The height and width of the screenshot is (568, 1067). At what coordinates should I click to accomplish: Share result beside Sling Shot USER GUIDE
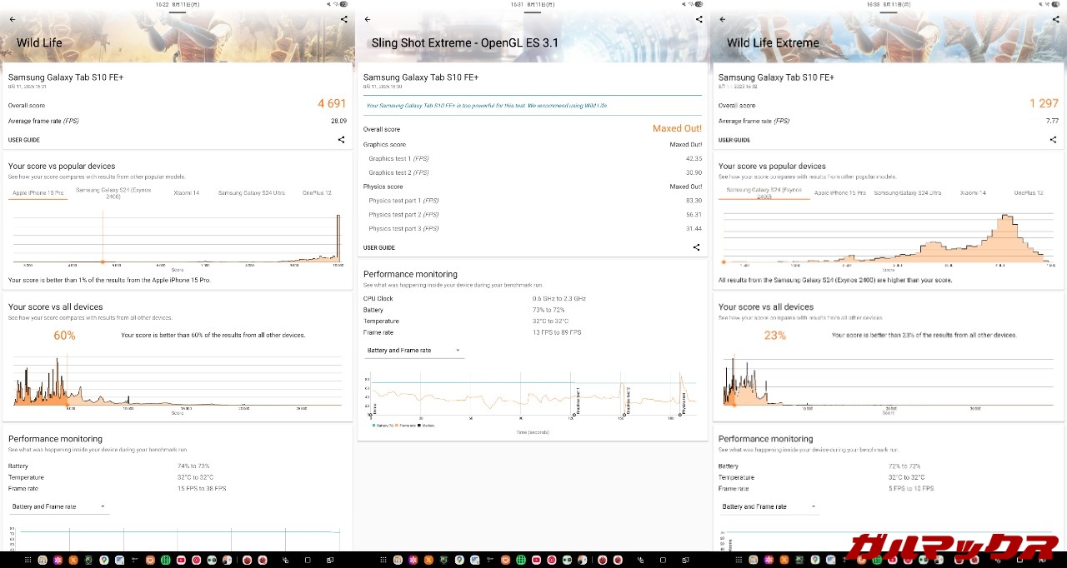[697, 247]
